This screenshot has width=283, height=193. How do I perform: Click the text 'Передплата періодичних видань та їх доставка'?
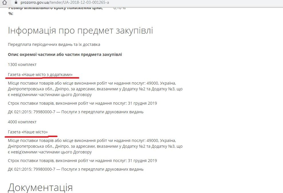[54, 44]
